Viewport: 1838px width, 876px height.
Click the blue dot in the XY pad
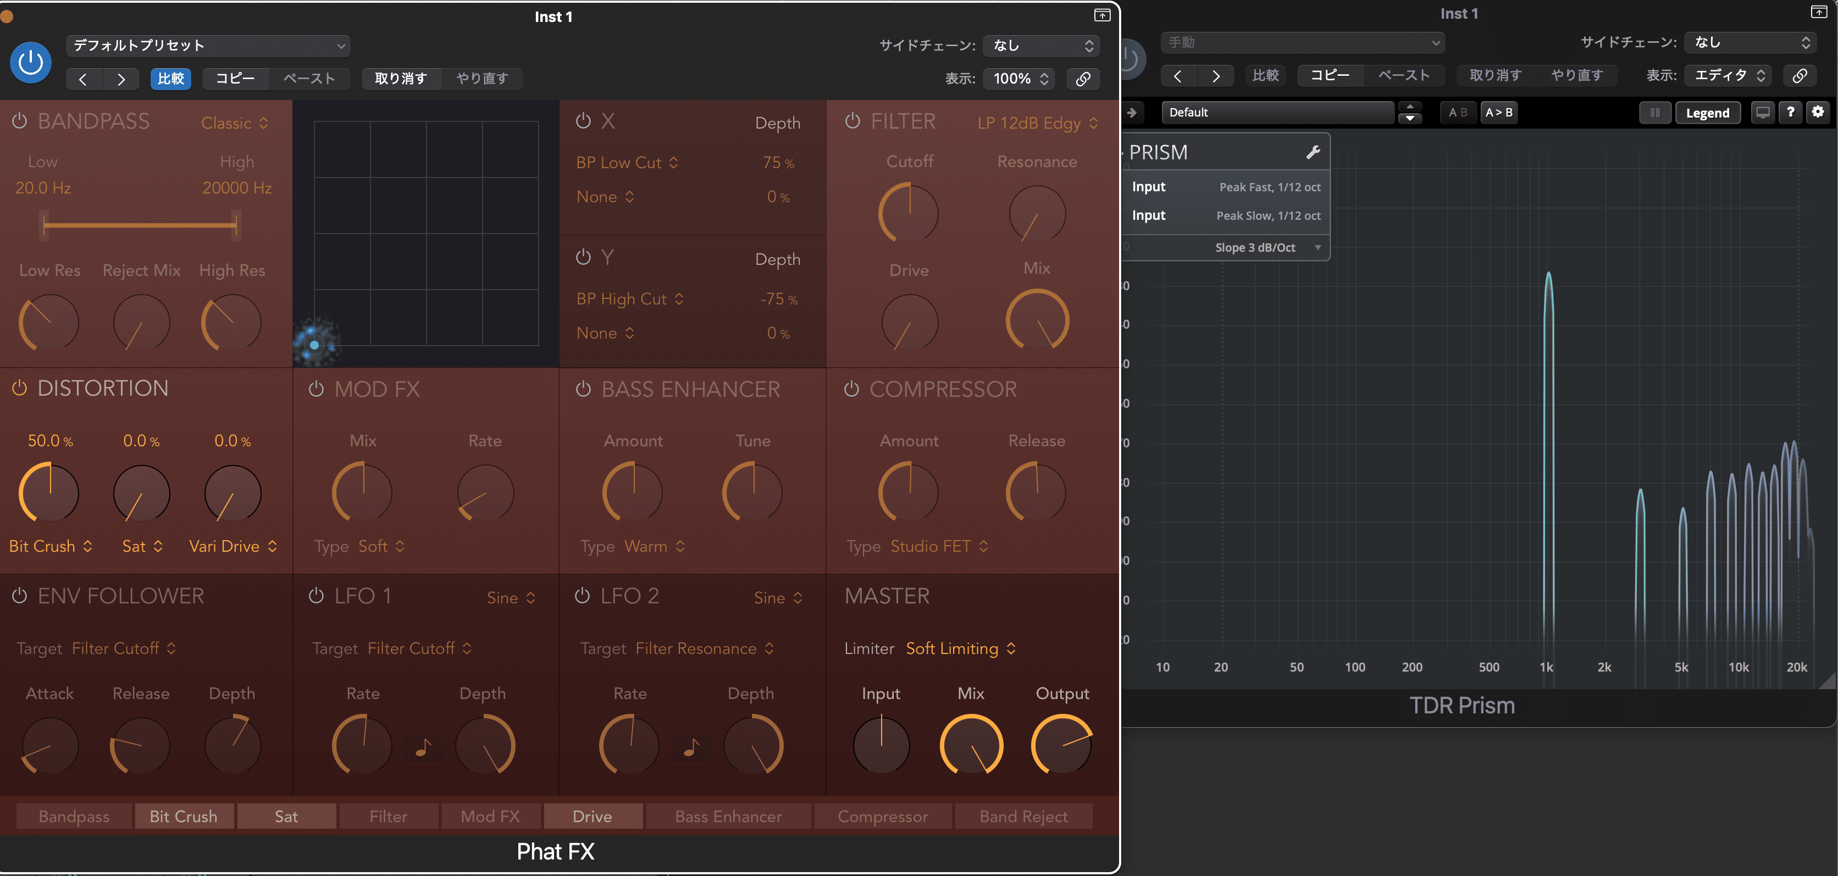[314, 345]
